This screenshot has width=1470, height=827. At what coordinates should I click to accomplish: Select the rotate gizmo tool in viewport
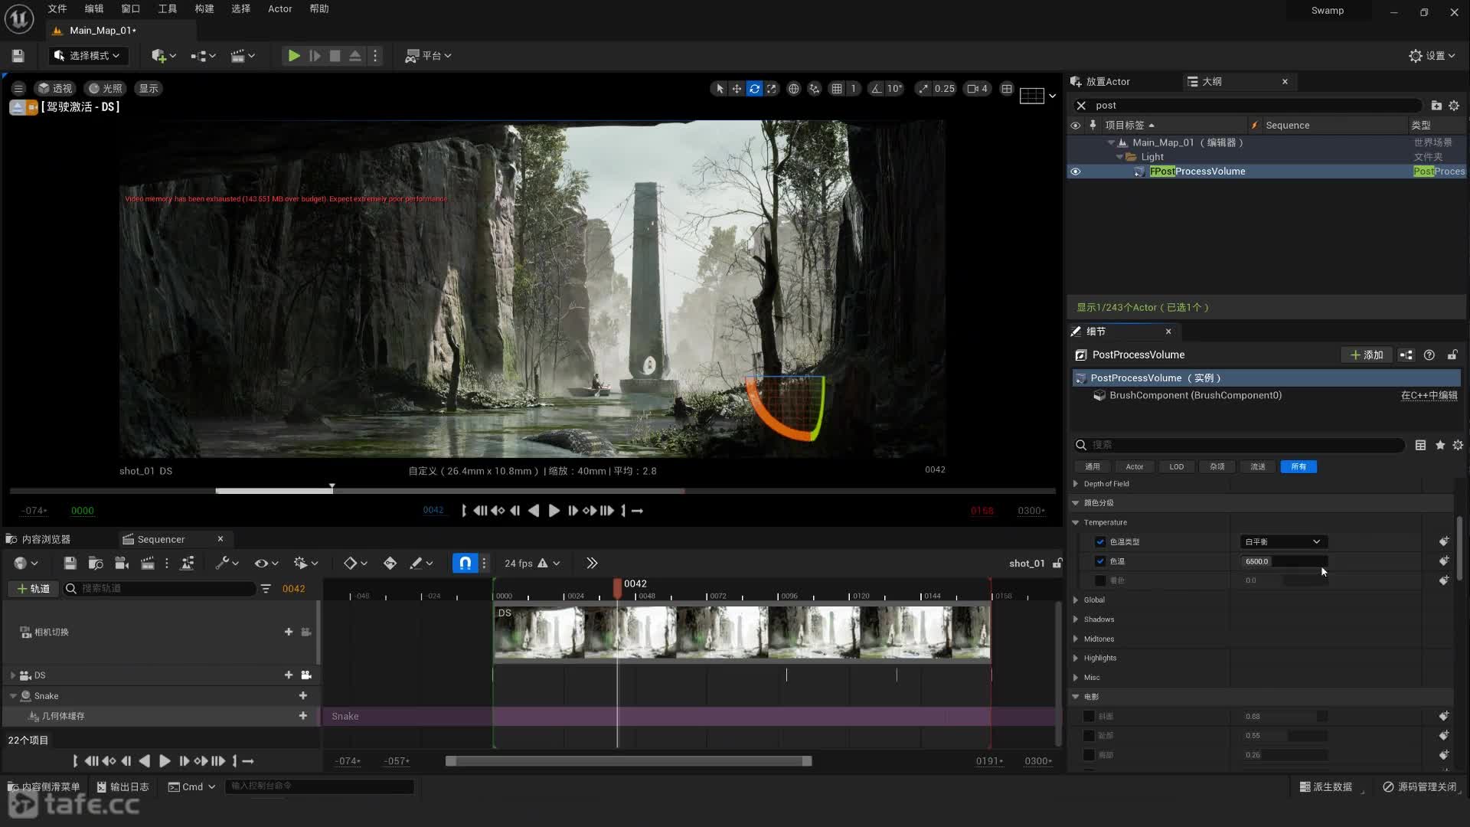[x=754, y=89]
